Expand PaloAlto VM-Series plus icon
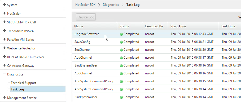 (x=5, y=39)
